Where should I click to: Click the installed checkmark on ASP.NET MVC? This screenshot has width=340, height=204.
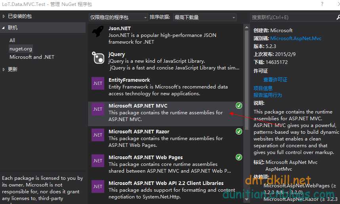pos(239,106)
